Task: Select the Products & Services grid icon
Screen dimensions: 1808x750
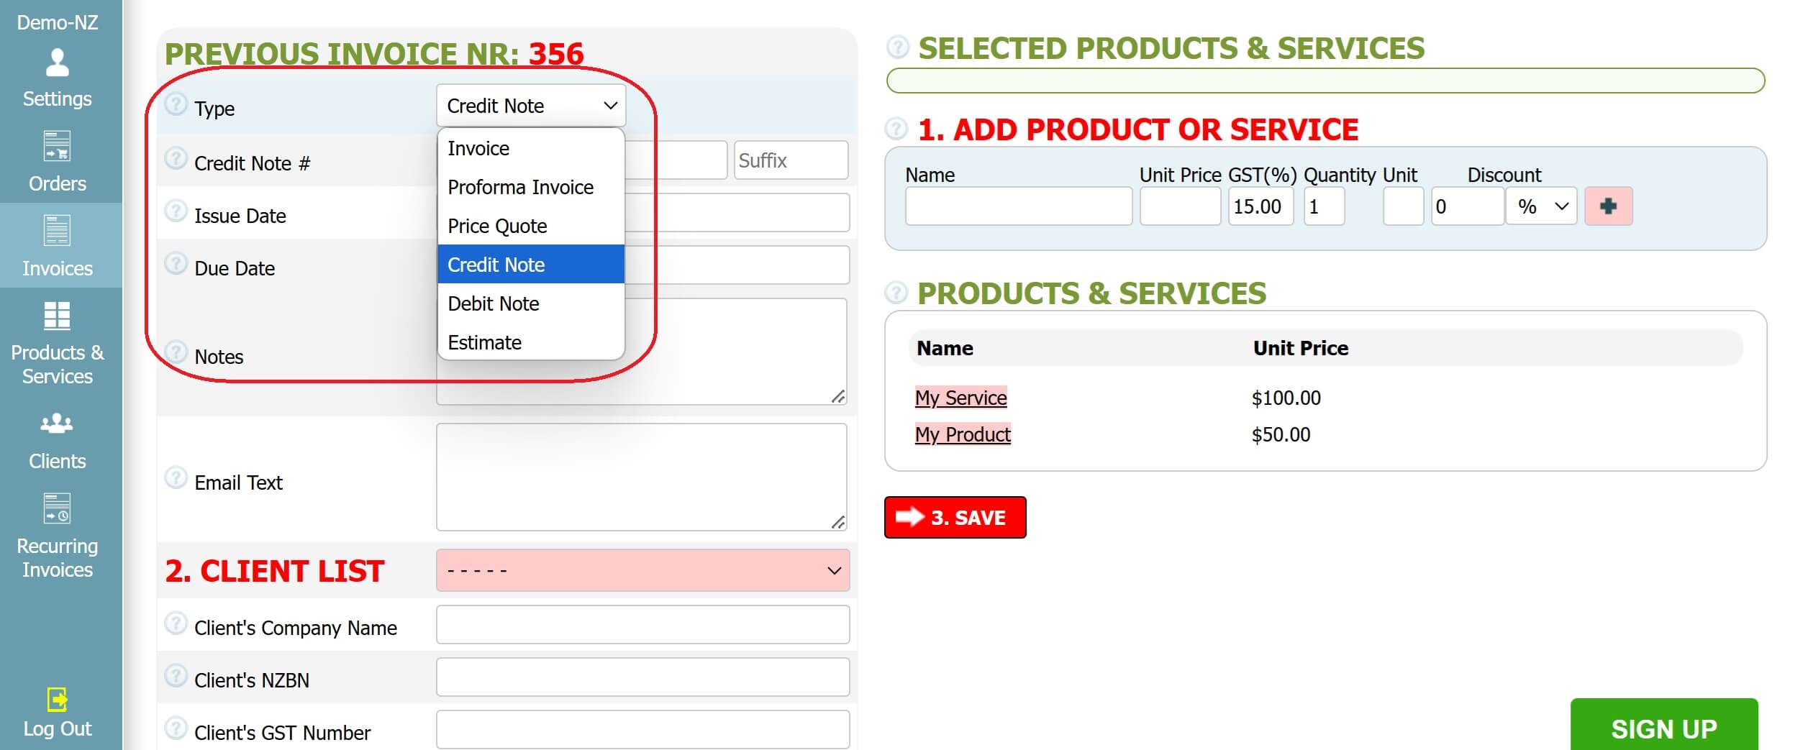Action: click(x=57, y=316)
